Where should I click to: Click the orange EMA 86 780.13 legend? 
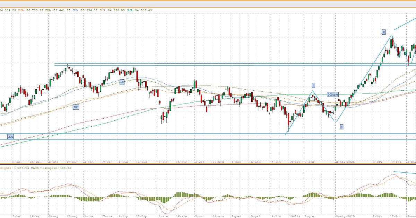click(x=31, y=10)
